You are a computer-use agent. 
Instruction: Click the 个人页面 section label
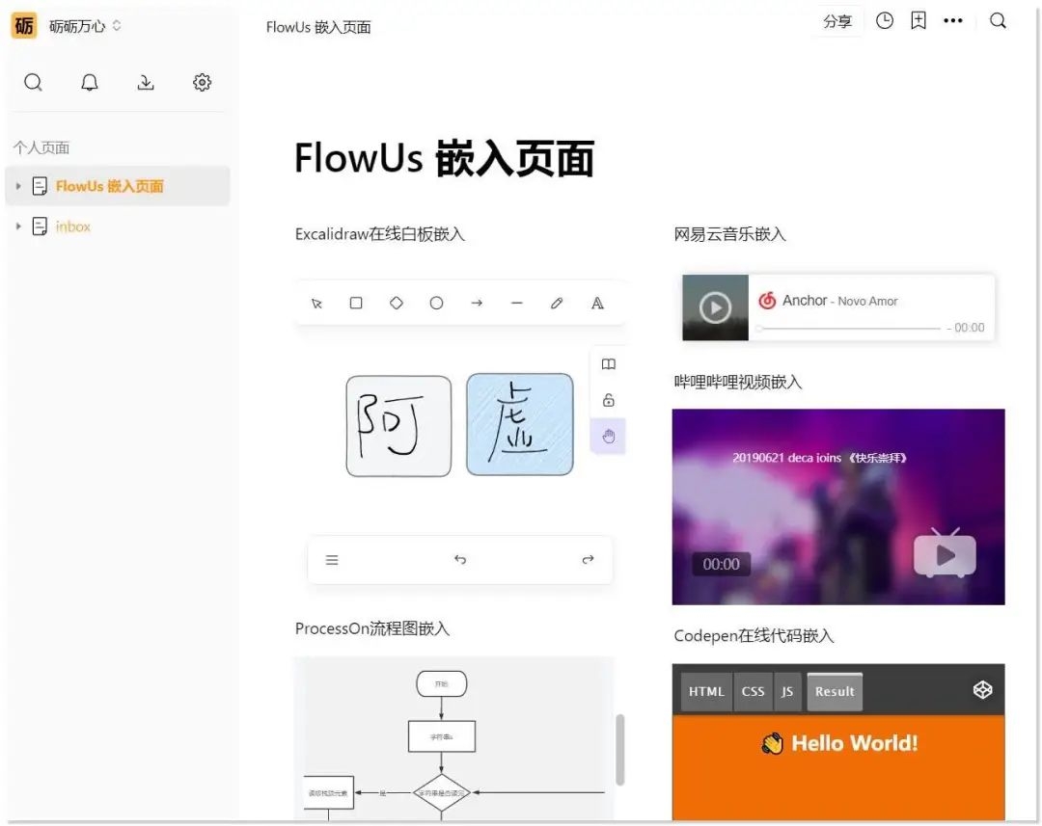tap(41, 147)
